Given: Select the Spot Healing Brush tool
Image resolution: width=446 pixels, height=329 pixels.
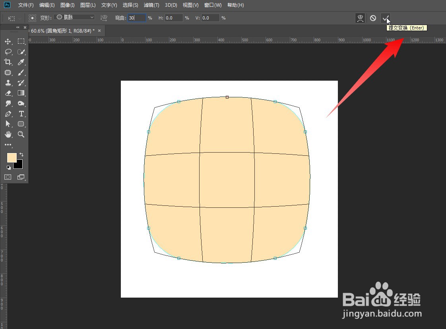Looking at the screenshot, I should (8, 72).
